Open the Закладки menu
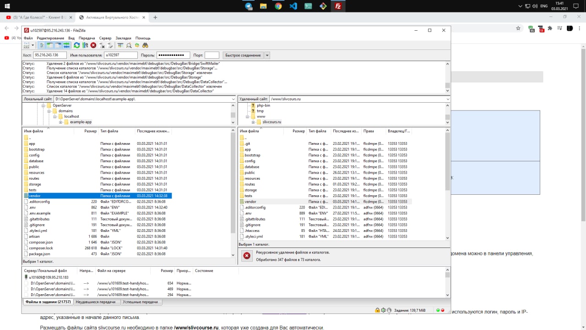This screenshot has width=586, height=330. tap(123, 38)
